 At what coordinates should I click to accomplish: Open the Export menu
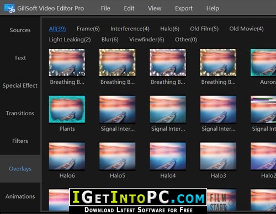coord(184,8)
